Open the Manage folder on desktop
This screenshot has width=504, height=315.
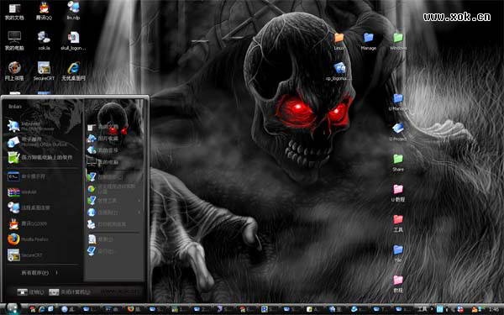click(369, 41)
